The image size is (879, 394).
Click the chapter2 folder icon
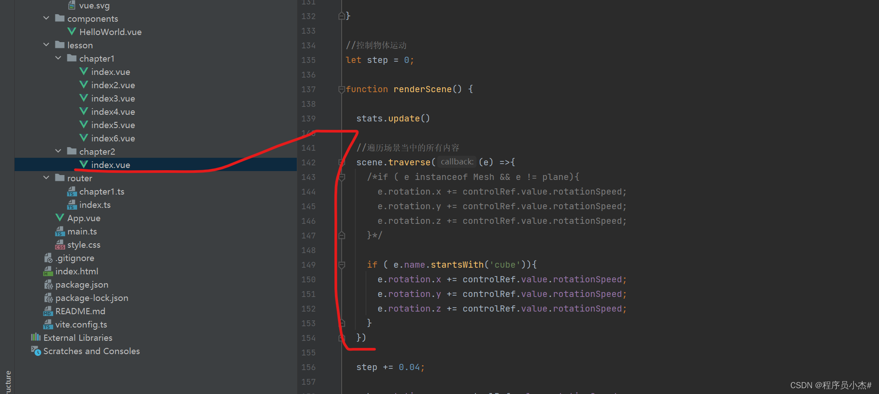pos(72,151)
